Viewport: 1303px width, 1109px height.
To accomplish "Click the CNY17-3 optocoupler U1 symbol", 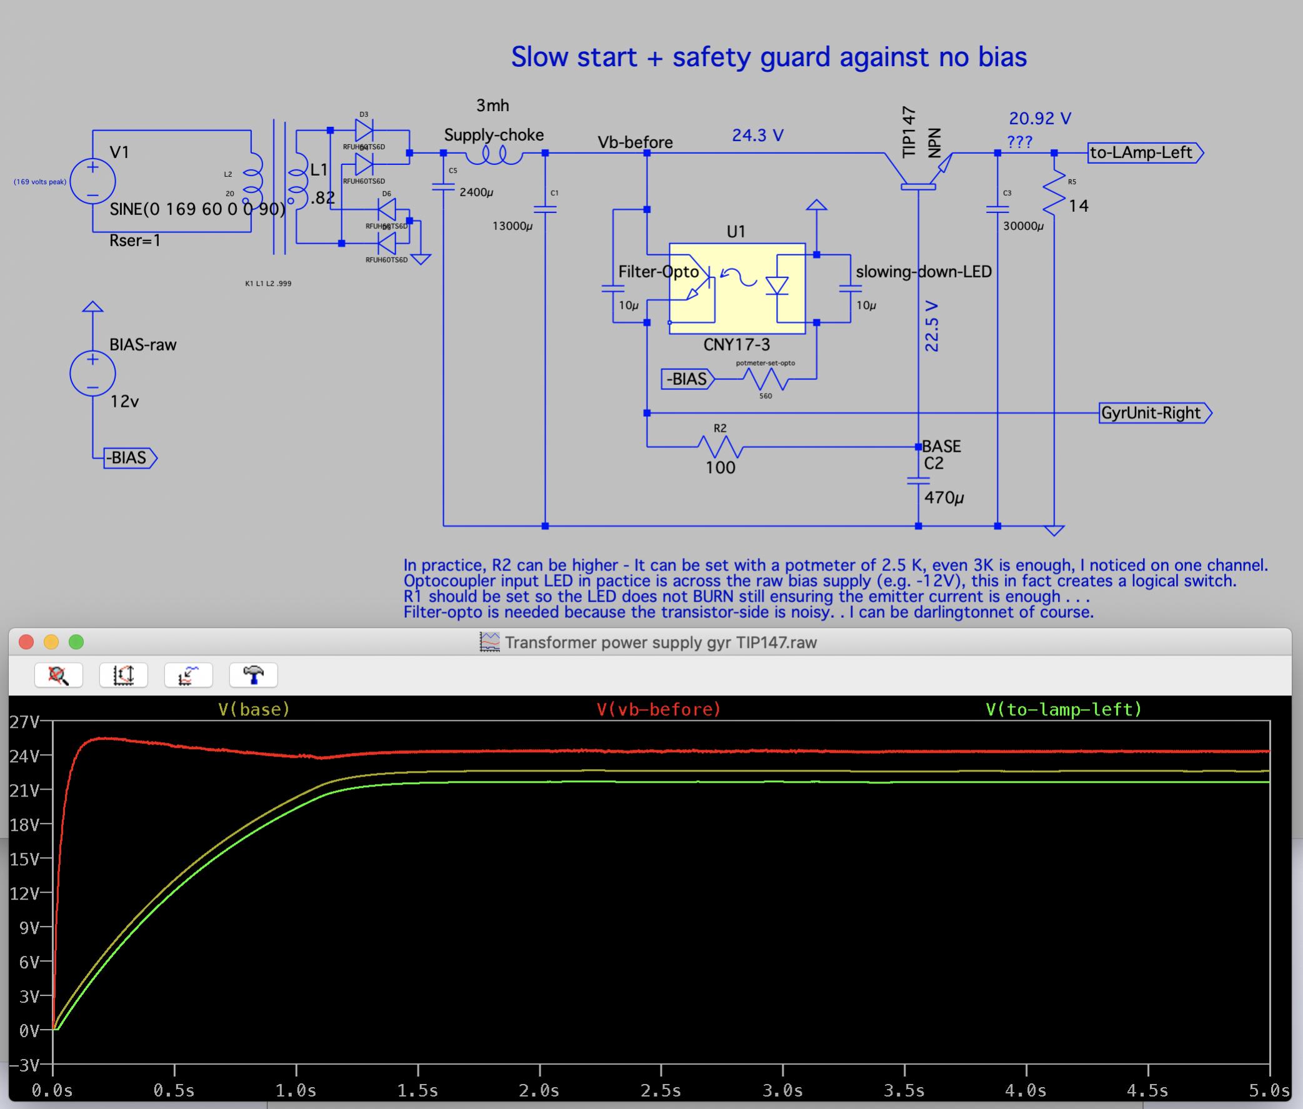I will tap(737, 289).
